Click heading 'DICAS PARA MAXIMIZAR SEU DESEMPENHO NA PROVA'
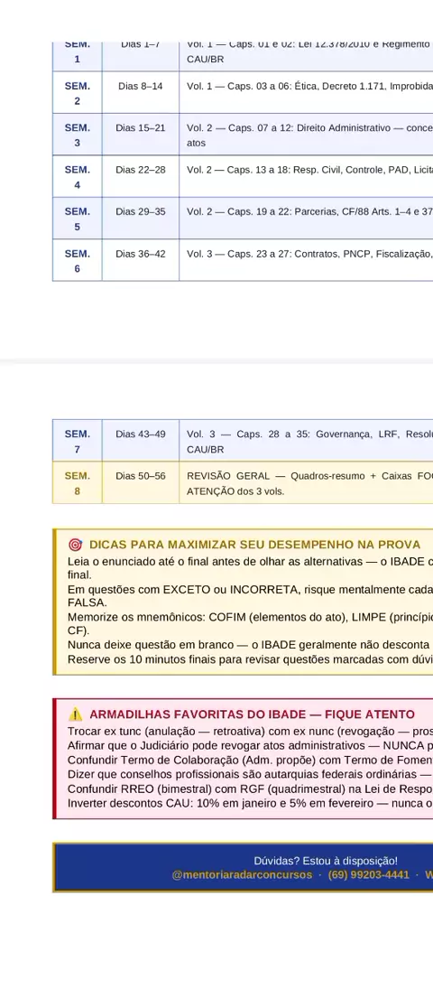 (x=255, y=545)
